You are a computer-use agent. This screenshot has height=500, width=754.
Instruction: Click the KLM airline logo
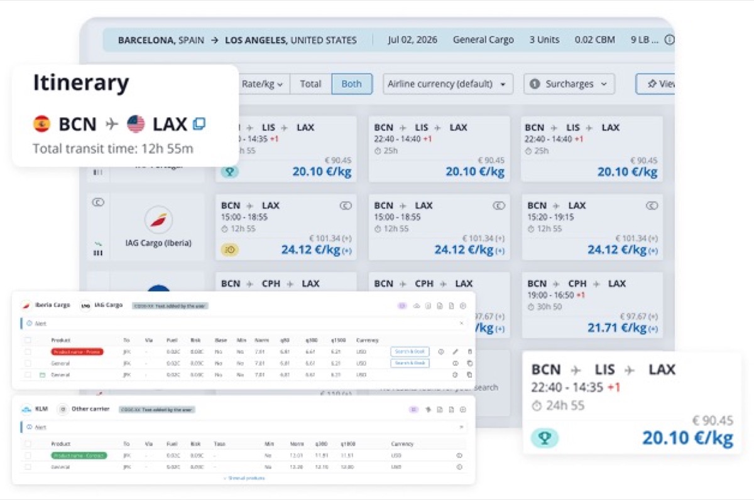[x=26, y=410]
